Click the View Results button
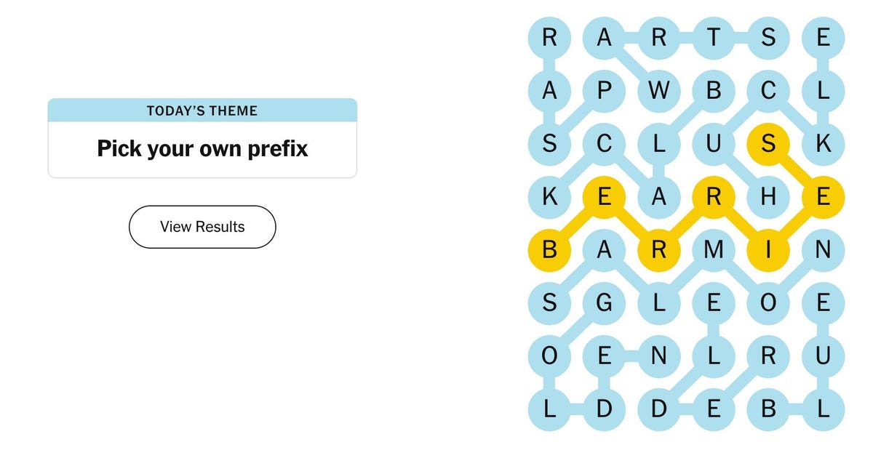Screen dimensions: 873x450 coord(202,226)
